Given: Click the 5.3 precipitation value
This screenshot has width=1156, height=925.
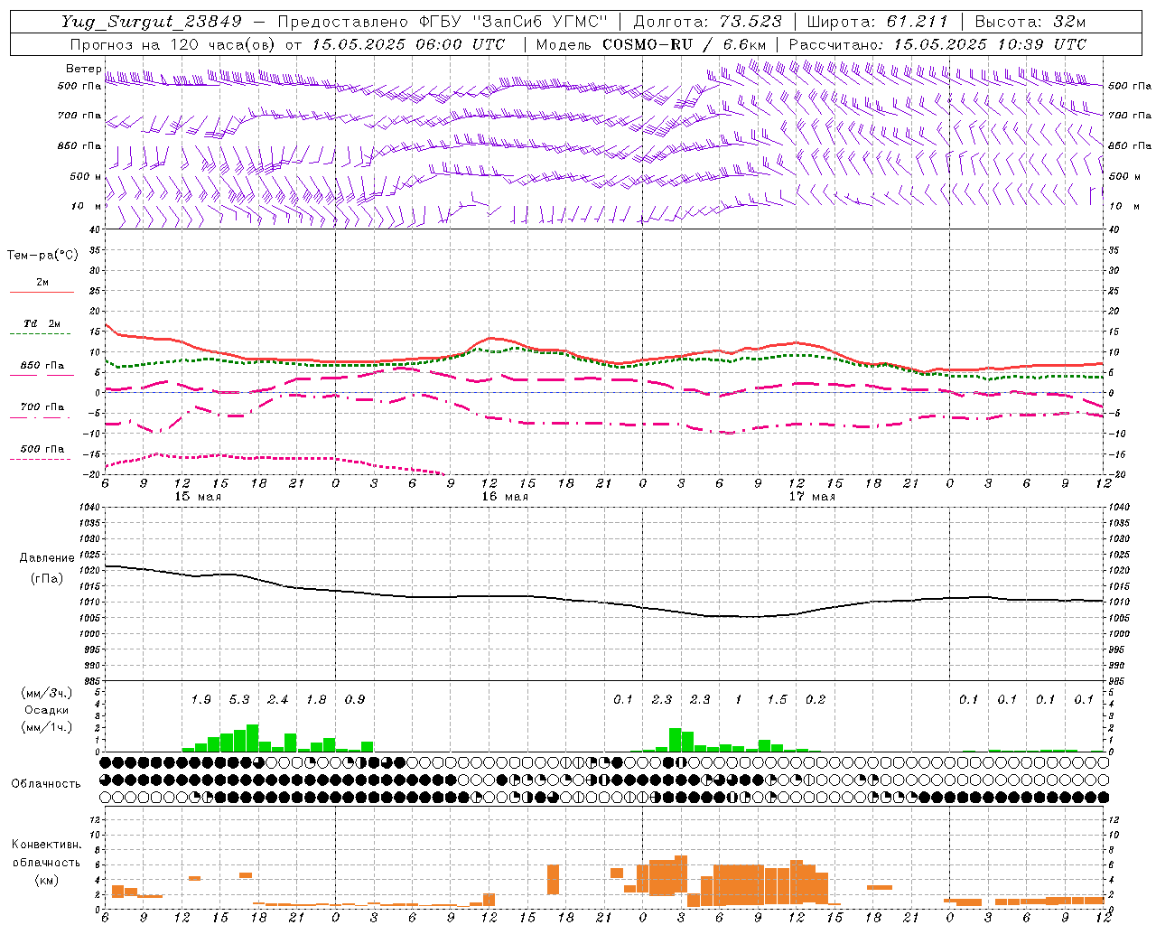Looking at the screenshot, I should (239, 699).
